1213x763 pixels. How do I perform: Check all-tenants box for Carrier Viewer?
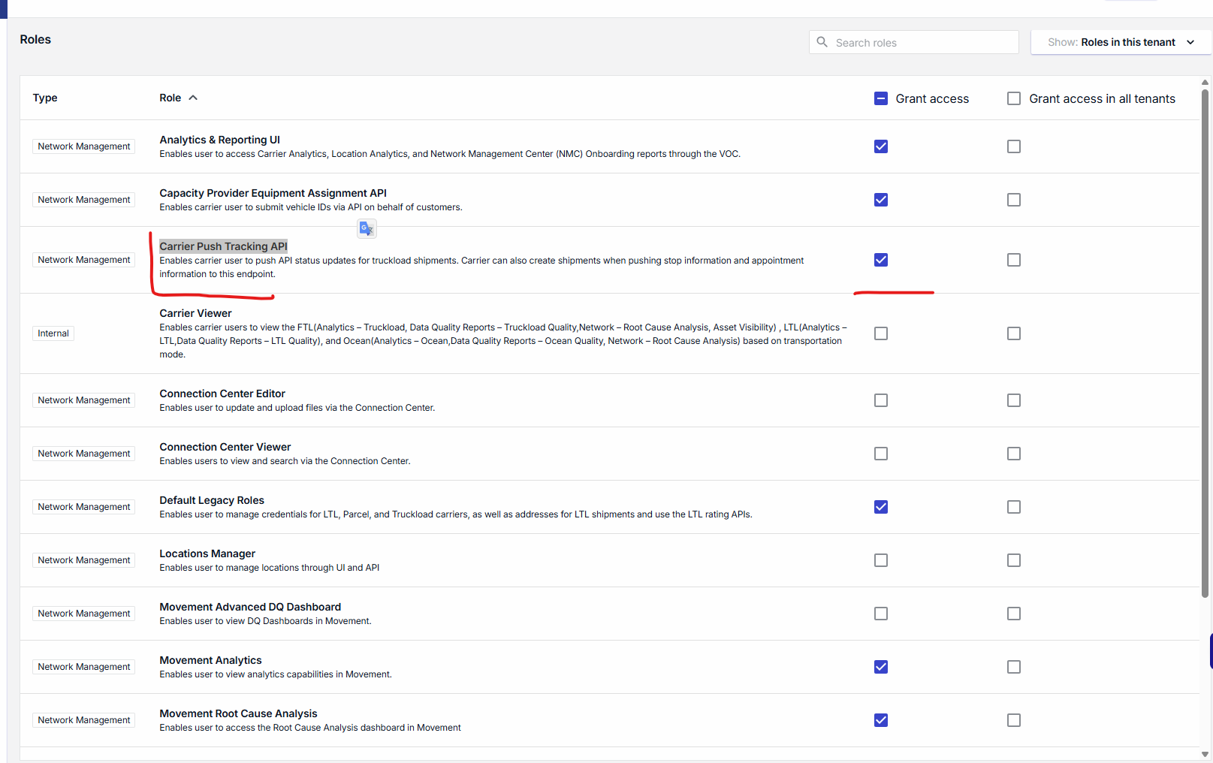coord(1014,333)
